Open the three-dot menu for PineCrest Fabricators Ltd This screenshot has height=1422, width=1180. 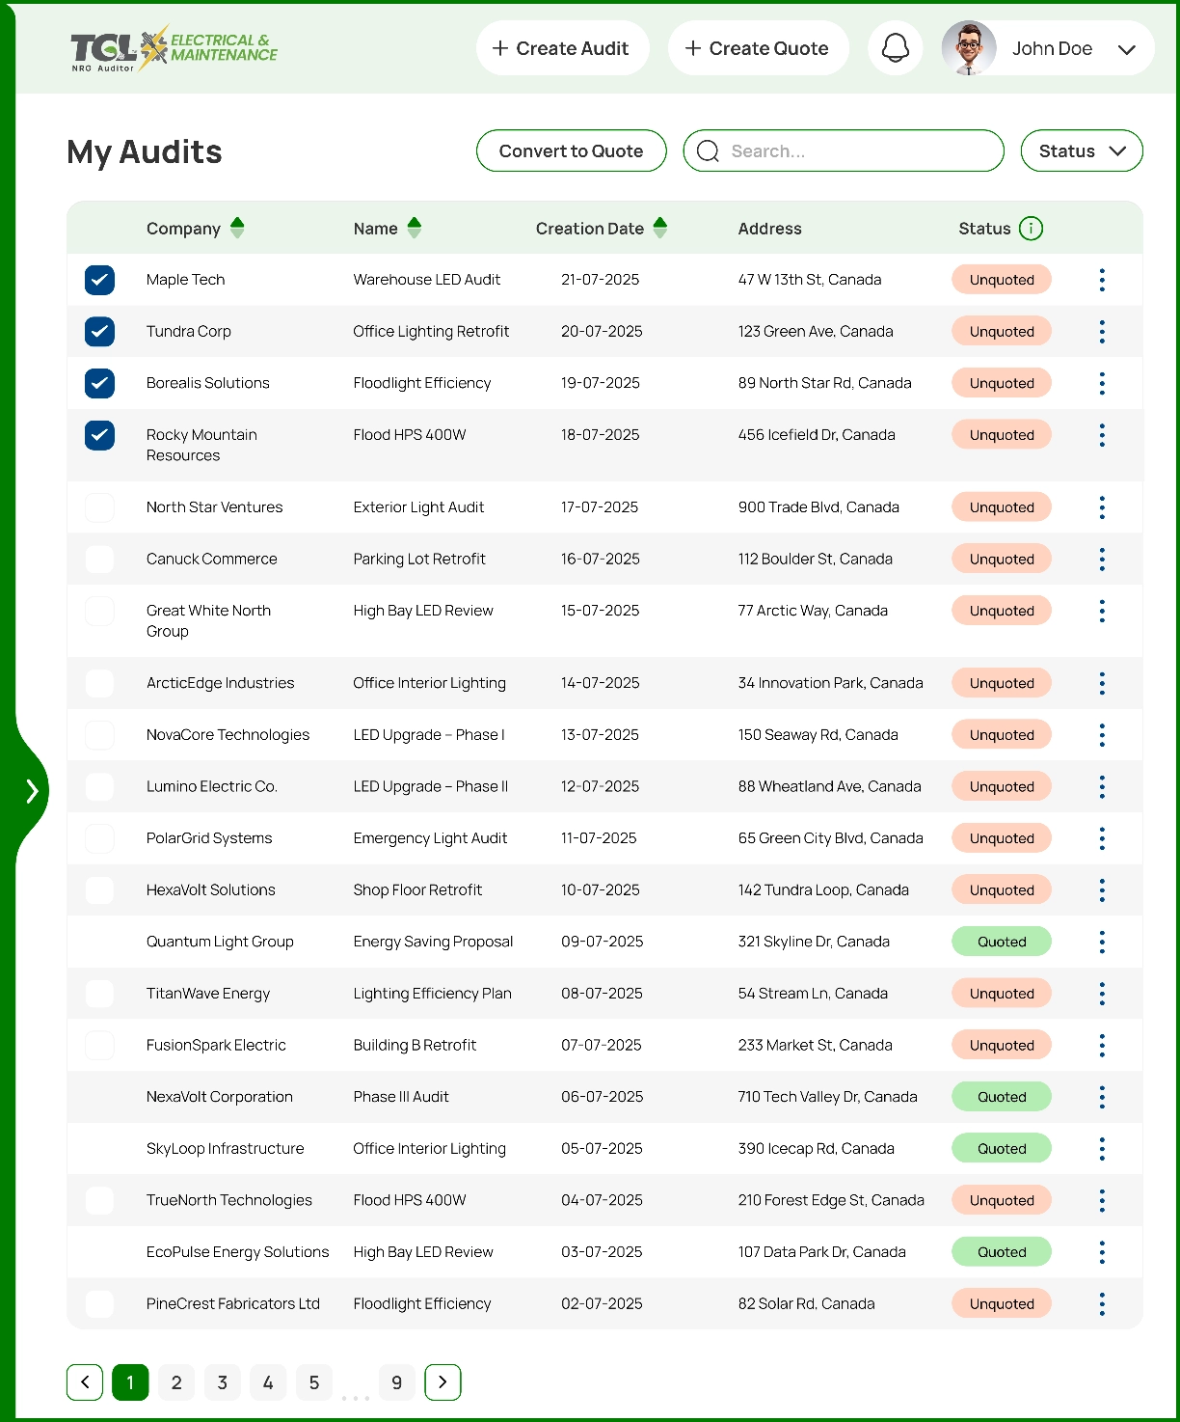[1102, 1303]
